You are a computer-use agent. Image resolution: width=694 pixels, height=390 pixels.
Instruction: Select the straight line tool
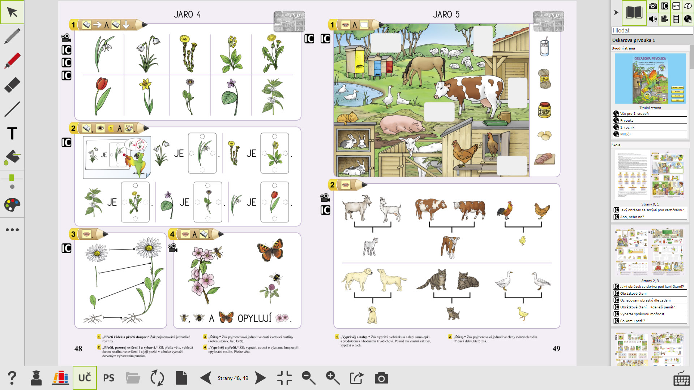click(12, 109)
